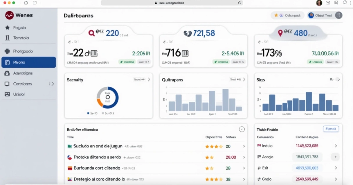The width and height of the screenshot is (353, 185).
Task: Open the circled dropdown in Brali-frer elitendco
Action: (x=242, y=129)
